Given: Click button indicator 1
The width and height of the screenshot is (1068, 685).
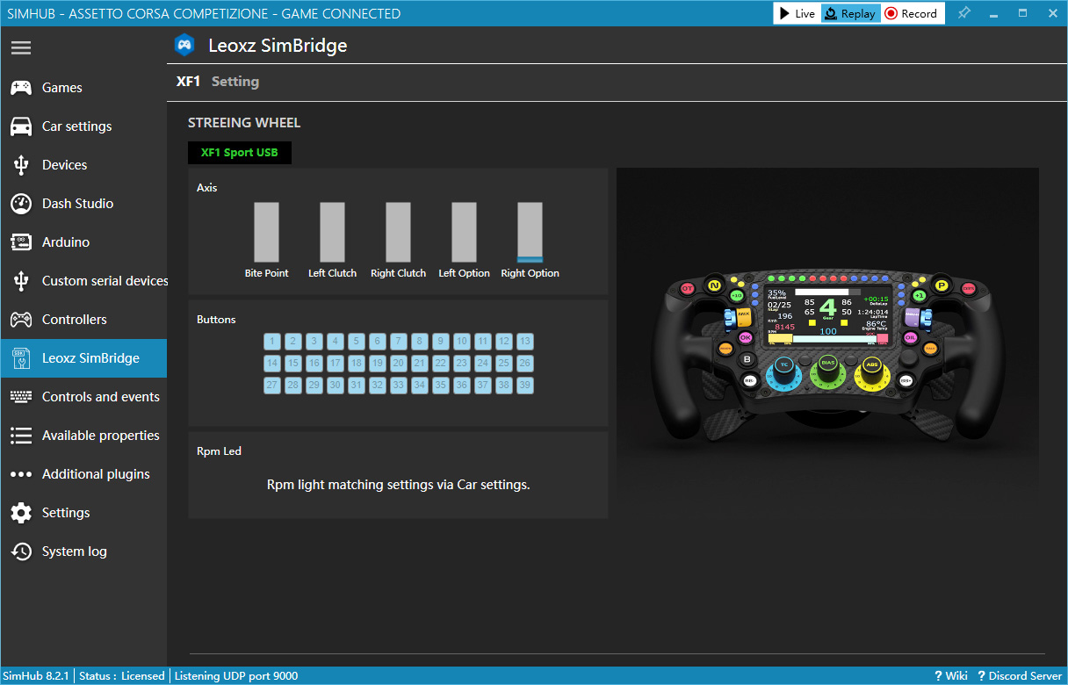Looking at the screenshot, I should tap(272, 342).
